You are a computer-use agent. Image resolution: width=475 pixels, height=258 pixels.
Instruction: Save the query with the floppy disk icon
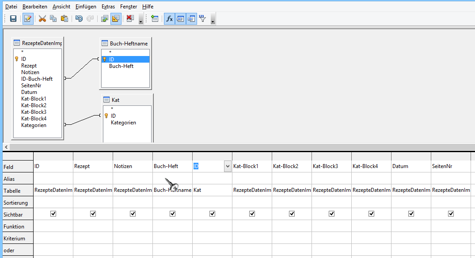point(13,19)
